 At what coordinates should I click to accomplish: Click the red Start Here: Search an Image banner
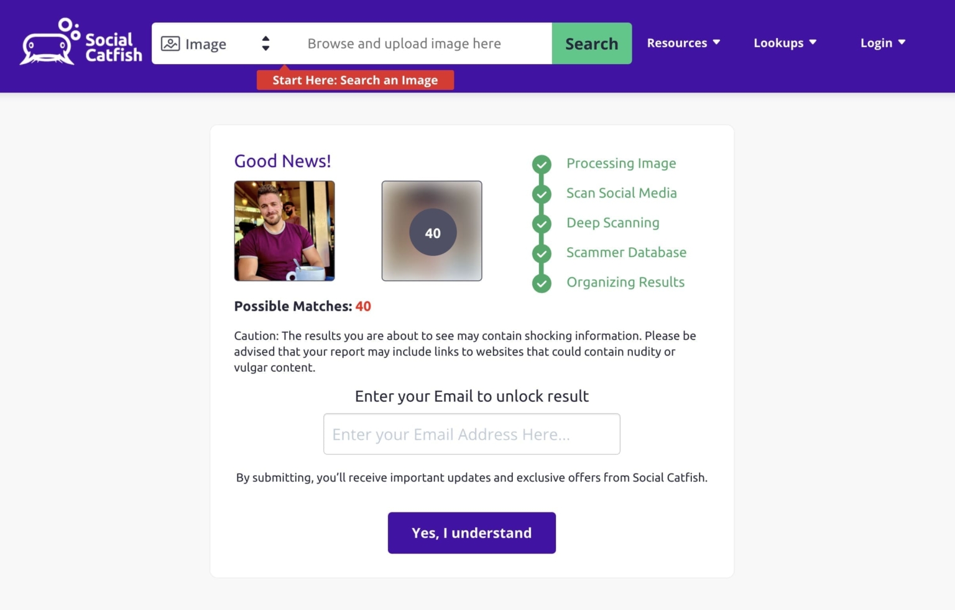tap(355, 80)
